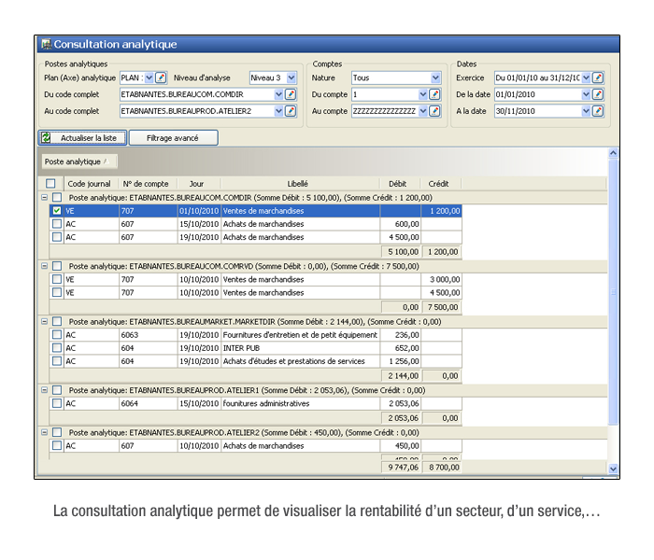Tick the select-all checkbox in the header row

[50, 184]
